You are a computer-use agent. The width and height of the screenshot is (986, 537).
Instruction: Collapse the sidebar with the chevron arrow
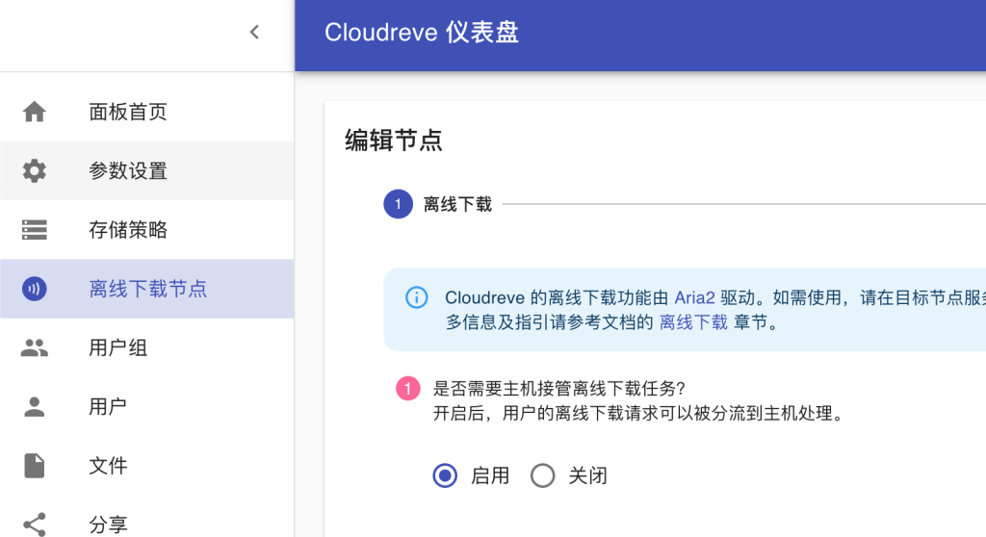coord(254,33)
